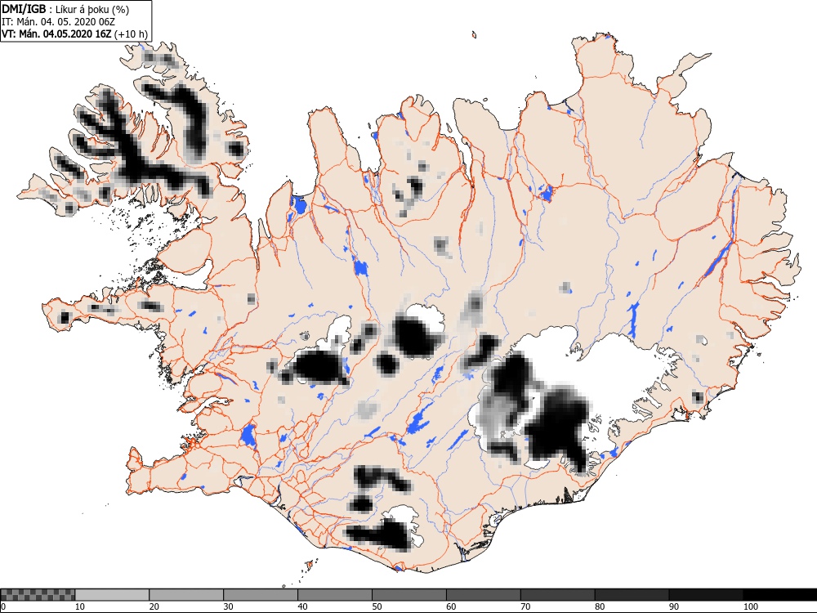Click the legend label '90'

click(674, 606)
